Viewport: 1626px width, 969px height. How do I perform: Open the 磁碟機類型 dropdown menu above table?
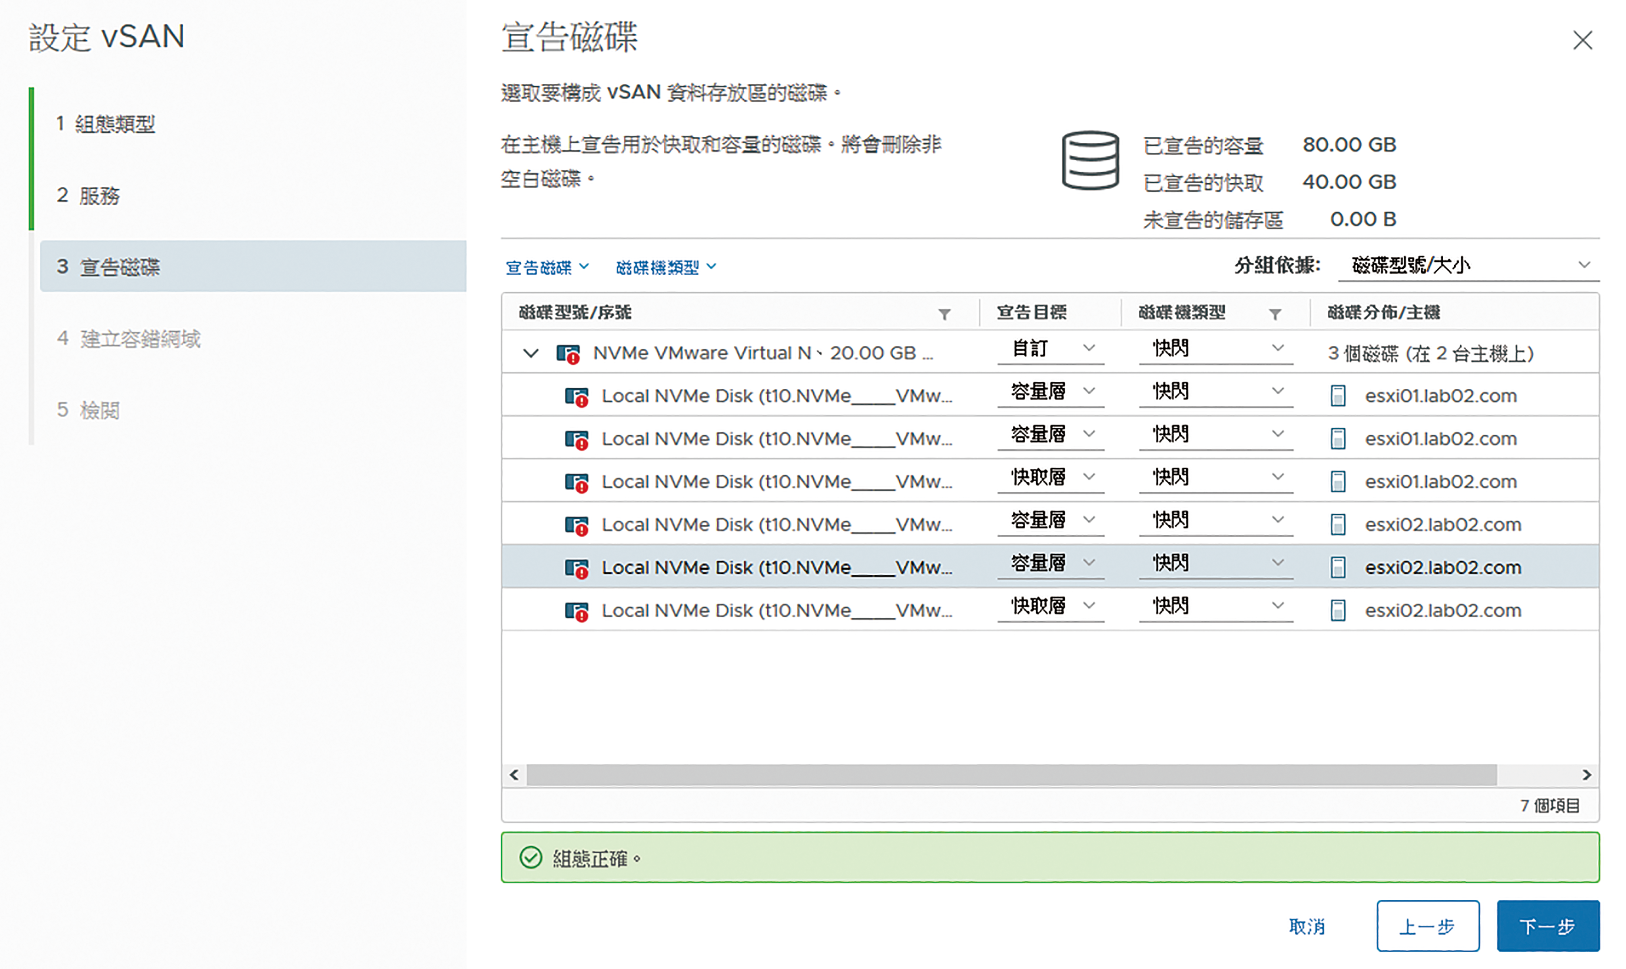click(666, 267)
